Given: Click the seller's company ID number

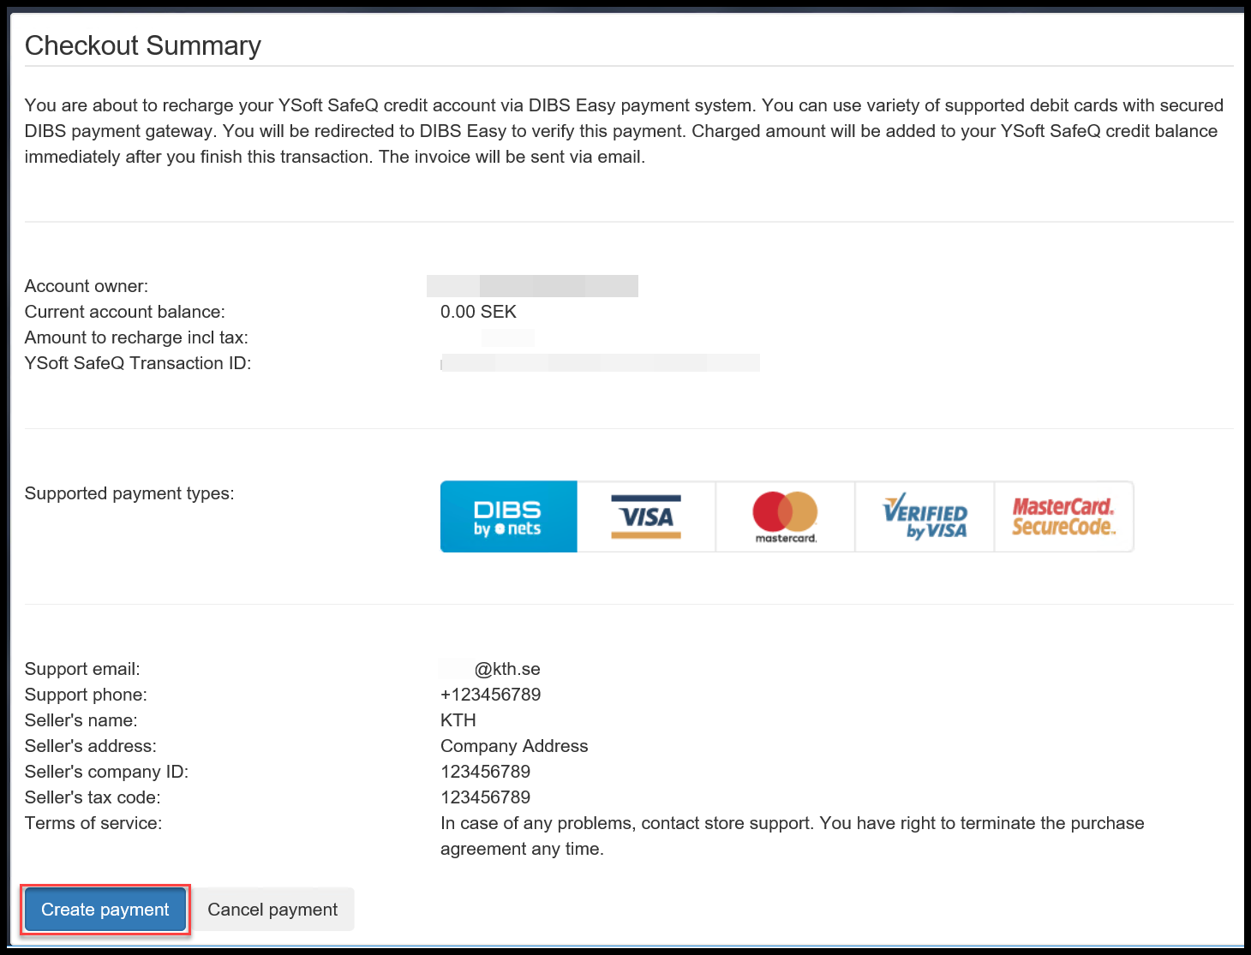Looking at the screenshot, I should tap(485, 772).
